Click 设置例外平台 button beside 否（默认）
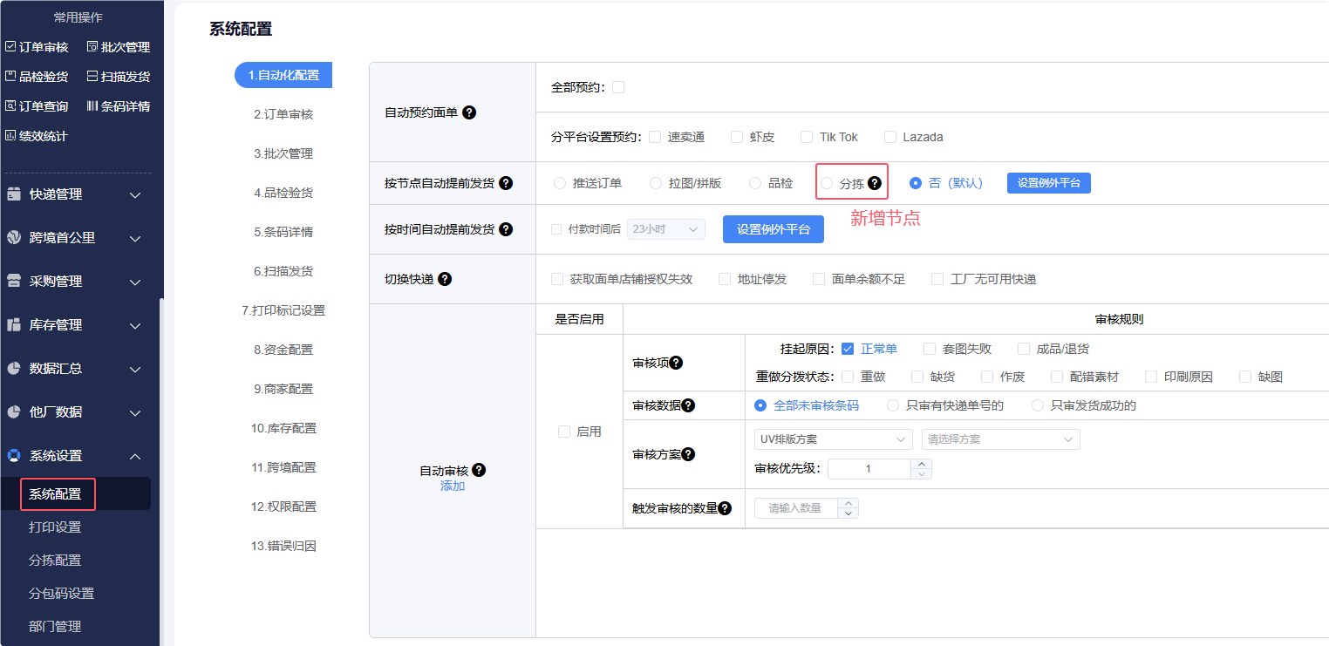Viewport: 1329px width, 646px height. [x=1048, y=183]
